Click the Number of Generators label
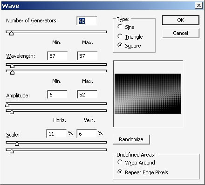Screen dimensions: 205x185 click(x=32, y=21)
